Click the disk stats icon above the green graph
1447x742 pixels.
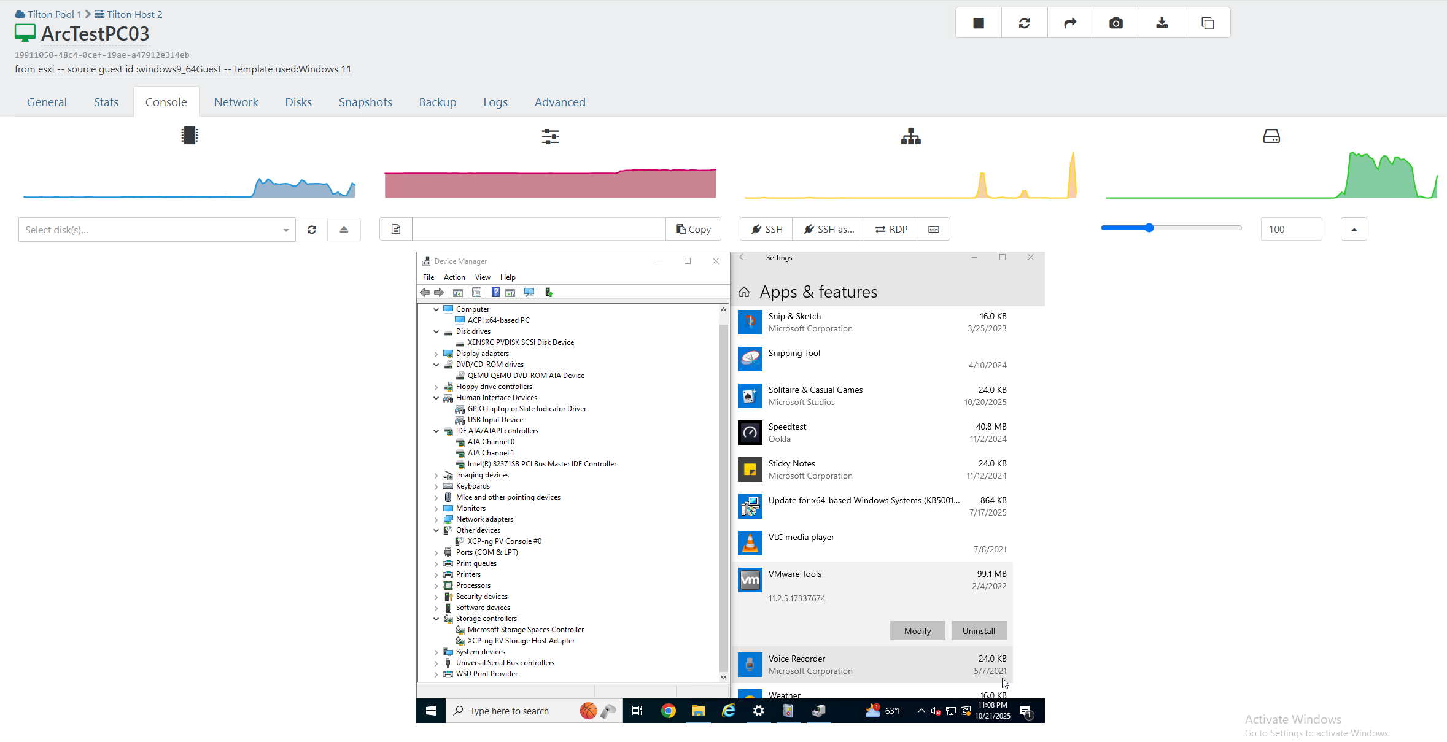pos(1271,136)
